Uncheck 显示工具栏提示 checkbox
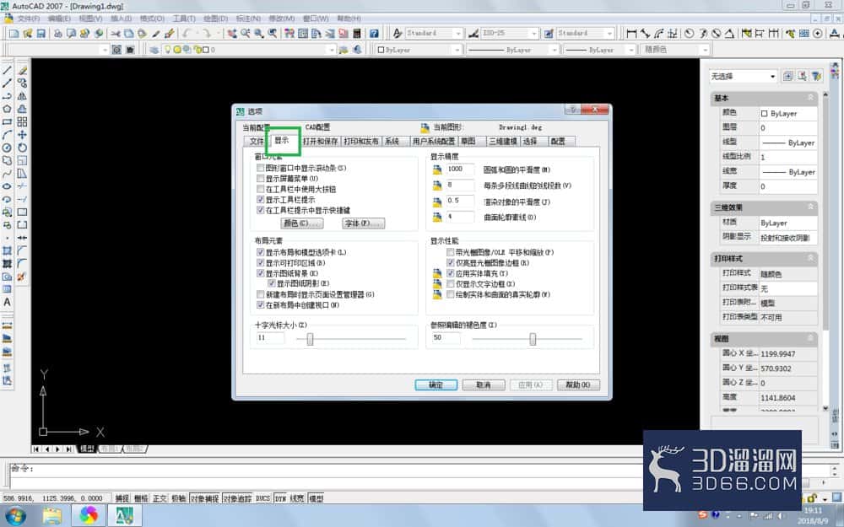 point(261,200)
